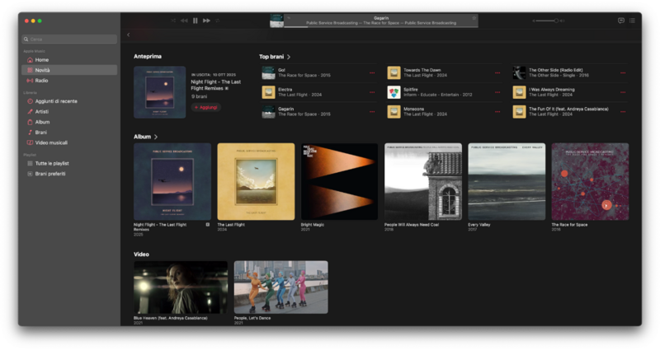Select Aggiunti di recente in library
The image size is (660, 350).
(x=55, y=101)
